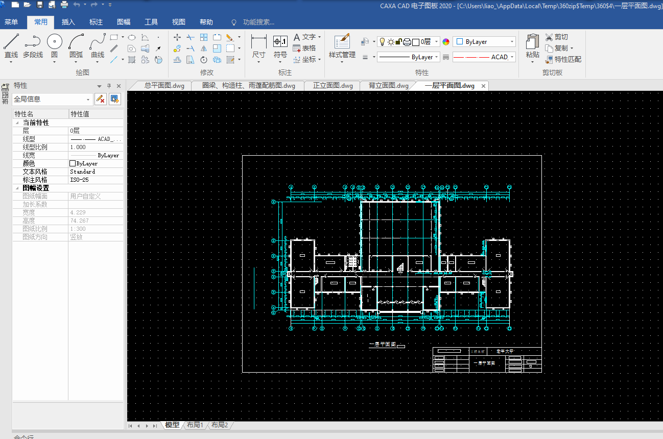The height and width of the screenshot is (439, 663).
Task: Switch to 正立面图.dwg document tab
Action: 333,86
